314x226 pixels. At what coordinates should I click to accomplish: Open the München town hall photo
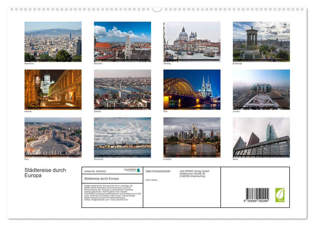click(122, 42)
